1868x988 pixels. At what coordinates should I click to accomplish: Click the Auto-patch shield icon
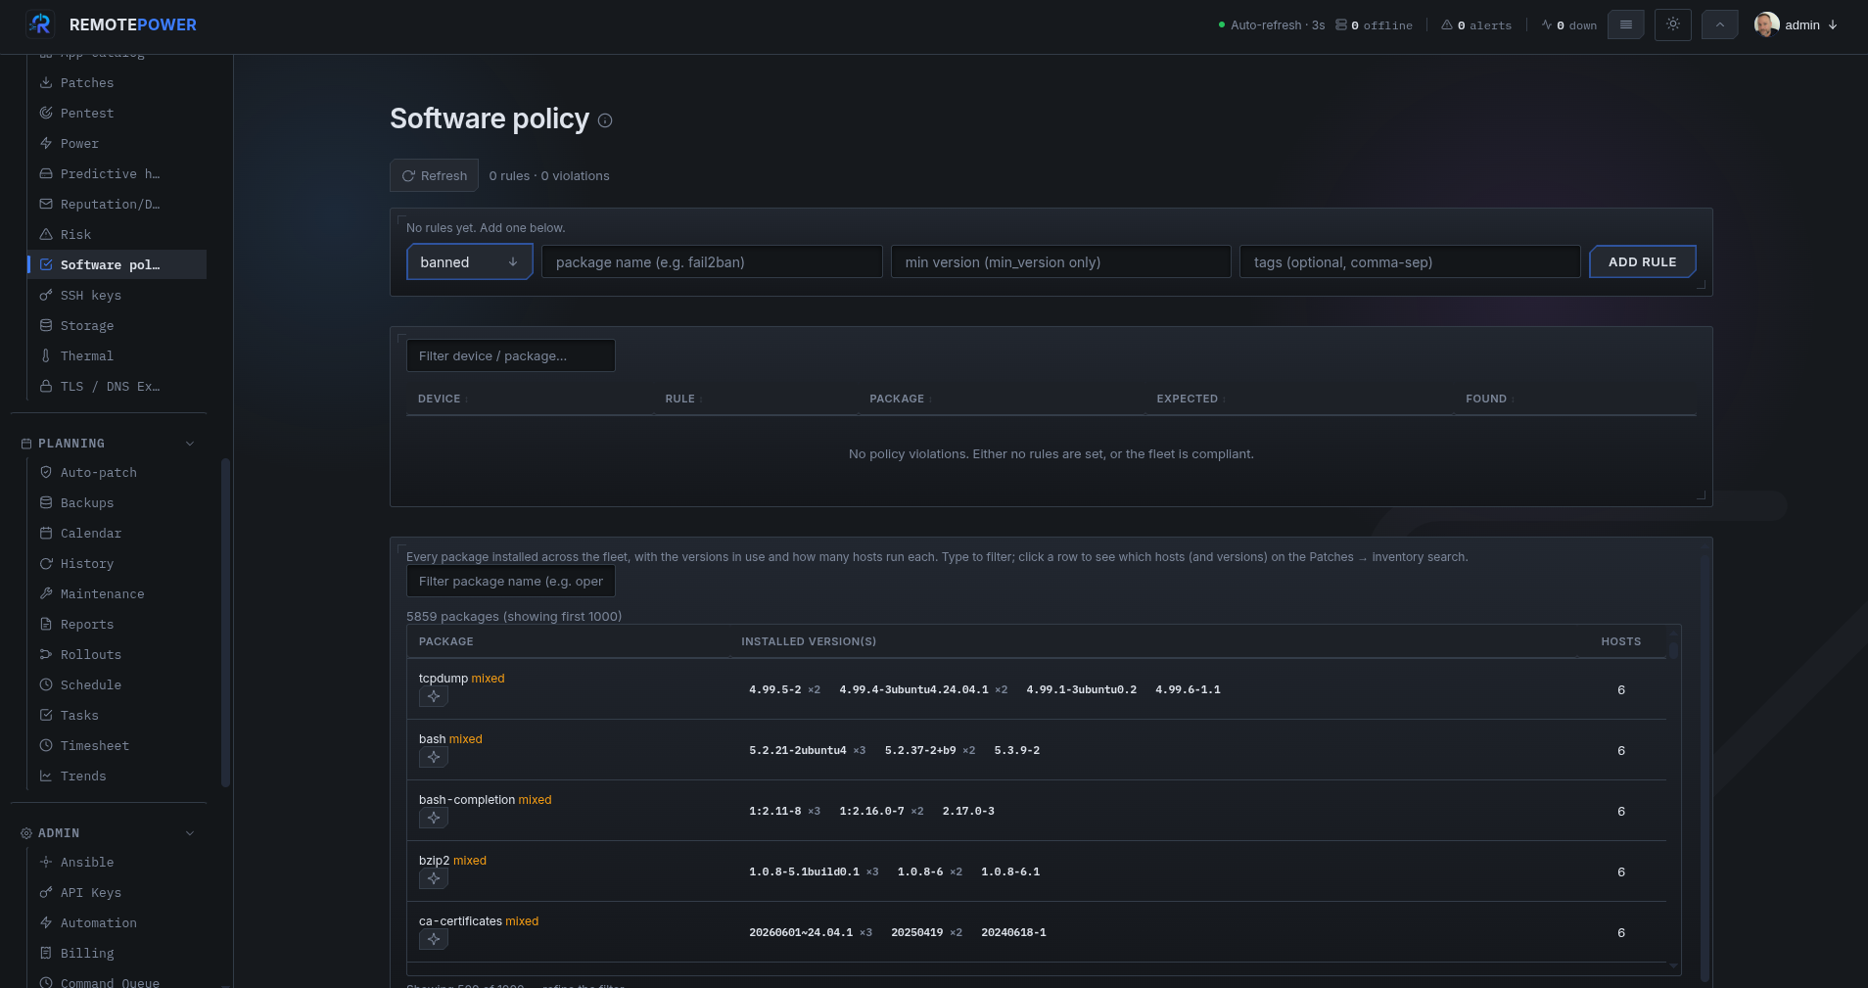click(46, 472)
